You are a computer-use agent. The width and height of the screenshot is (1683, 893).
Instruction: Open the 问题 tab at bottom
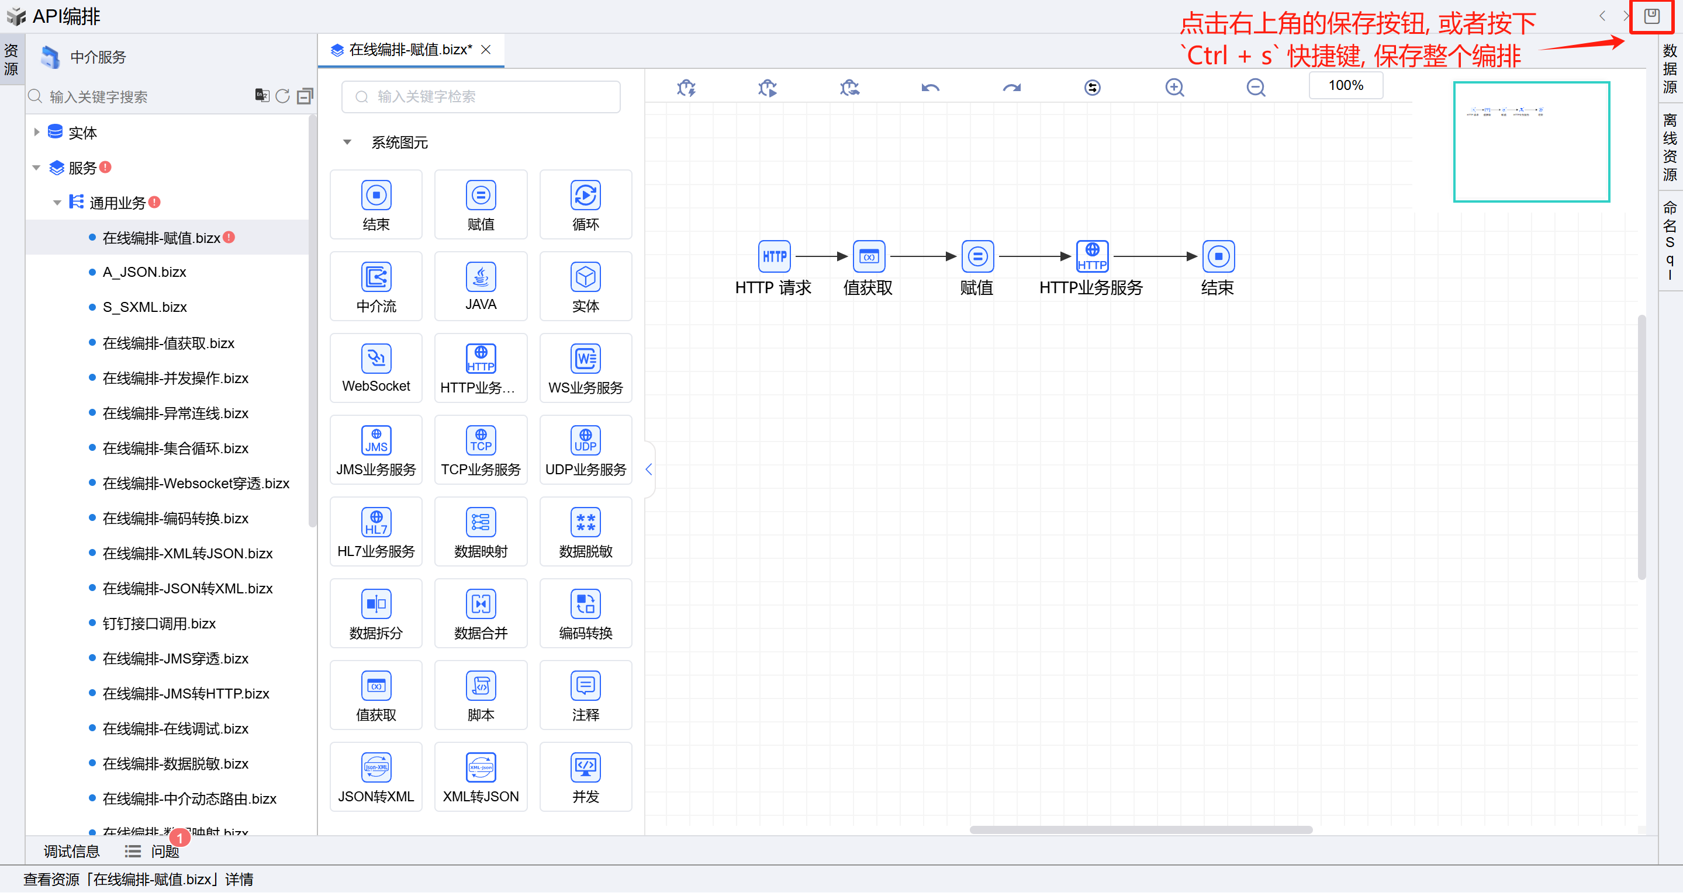click(164, 851)
